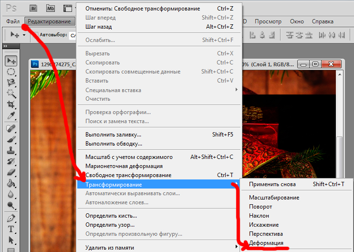Open the Окно menu
The height and width of the screenshot is (252, 354).
297,21
